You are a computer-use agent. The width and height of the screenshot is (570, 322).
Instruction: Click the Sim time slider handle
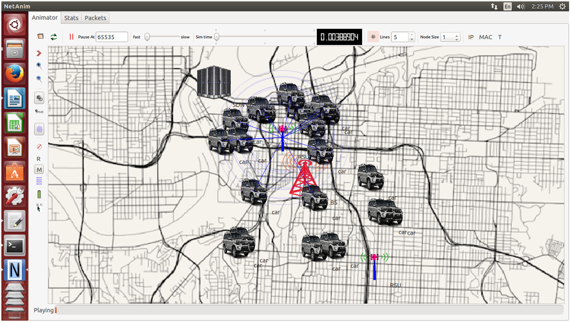(217, 37)
